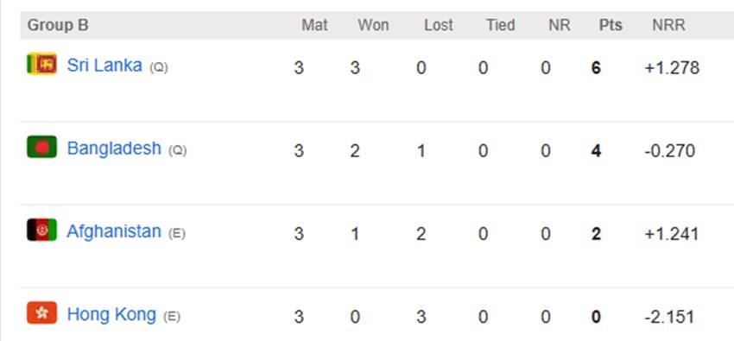734x341 pixels.
Task: Open the Hong Kong team link
Action: [x=111, y=314]
